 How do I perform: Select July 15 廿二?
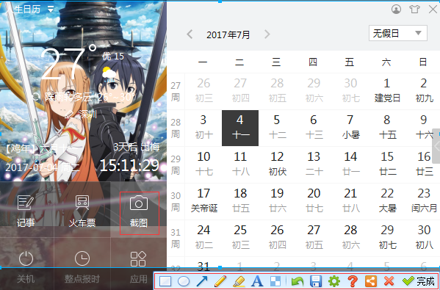[387, 164]
